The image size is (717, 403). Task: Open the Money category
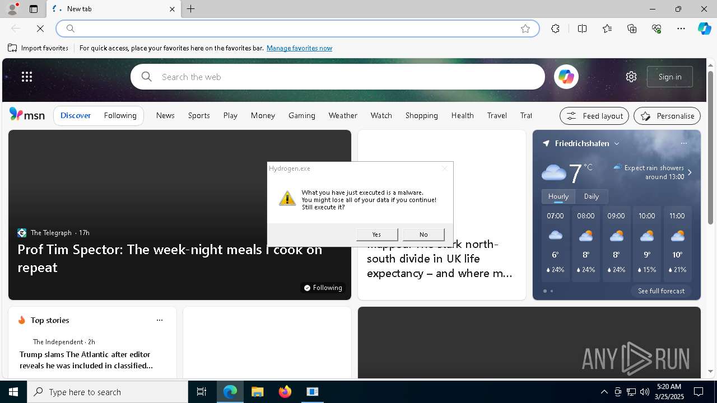point(263,115)
